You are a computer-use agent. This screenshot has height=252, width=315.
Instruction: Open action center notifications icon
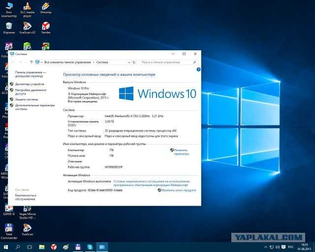click(283, 247)
